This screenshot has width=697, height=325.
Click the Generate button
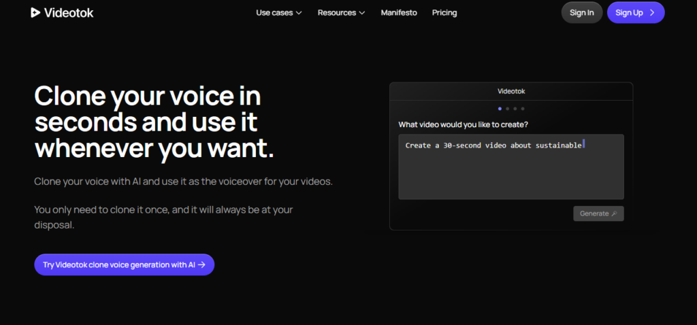[x=598, y=213]
